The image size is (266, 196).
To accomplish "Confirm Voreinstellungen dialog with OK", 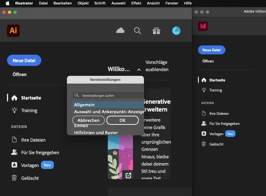I will (122, 120).
